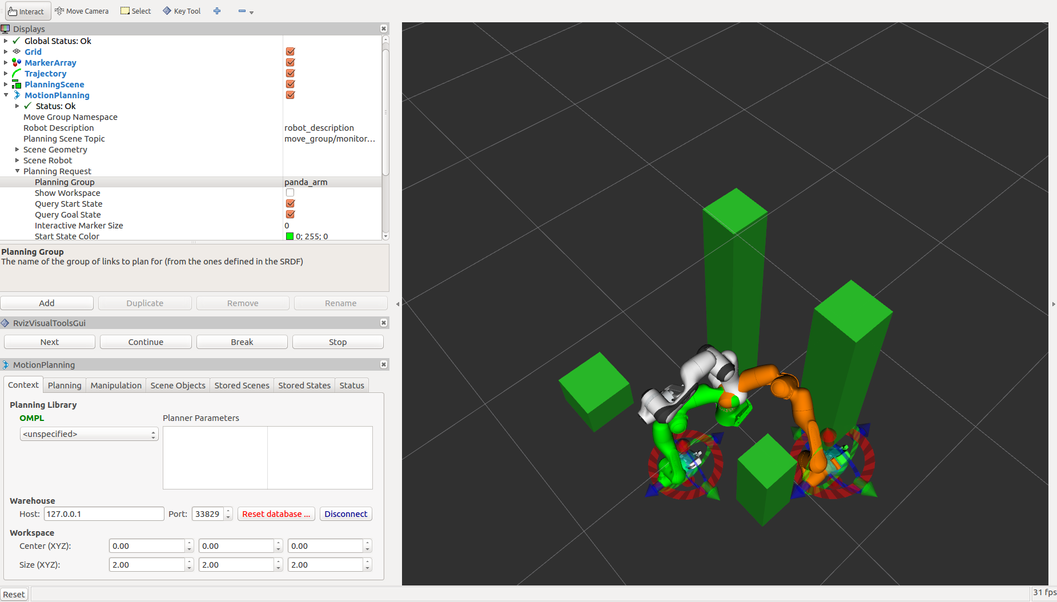Click the Warehouse Host input field
This screenshot has width=1057, height=602.
pyautogui.click(x=104, y=514)
